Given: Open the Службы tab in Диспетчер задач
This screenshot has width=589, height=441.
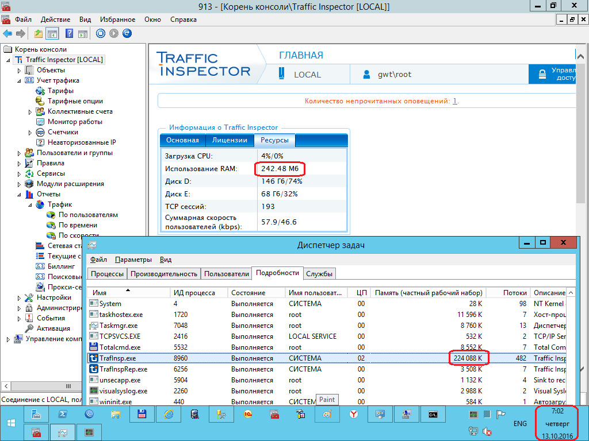Looking at the screenshot, I should coord(319,274).
